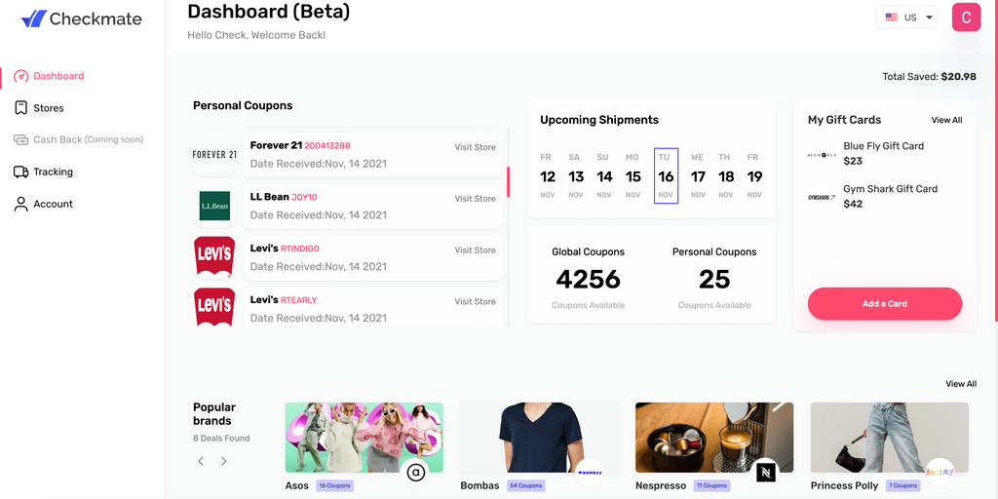Click the user avatar "C" icon
Image resolution: width=998 pixels, height=499 pixels.
966,18
